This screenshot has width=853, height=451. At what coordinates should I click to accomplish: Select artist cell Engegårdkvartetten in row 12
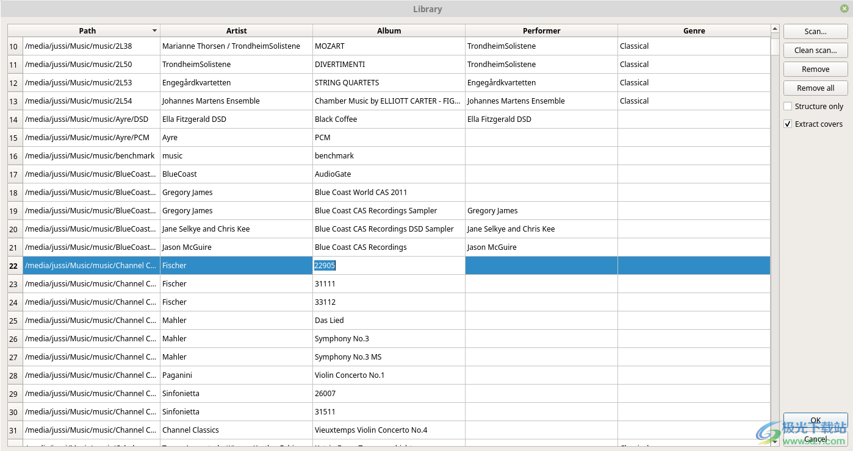(237, 83)
